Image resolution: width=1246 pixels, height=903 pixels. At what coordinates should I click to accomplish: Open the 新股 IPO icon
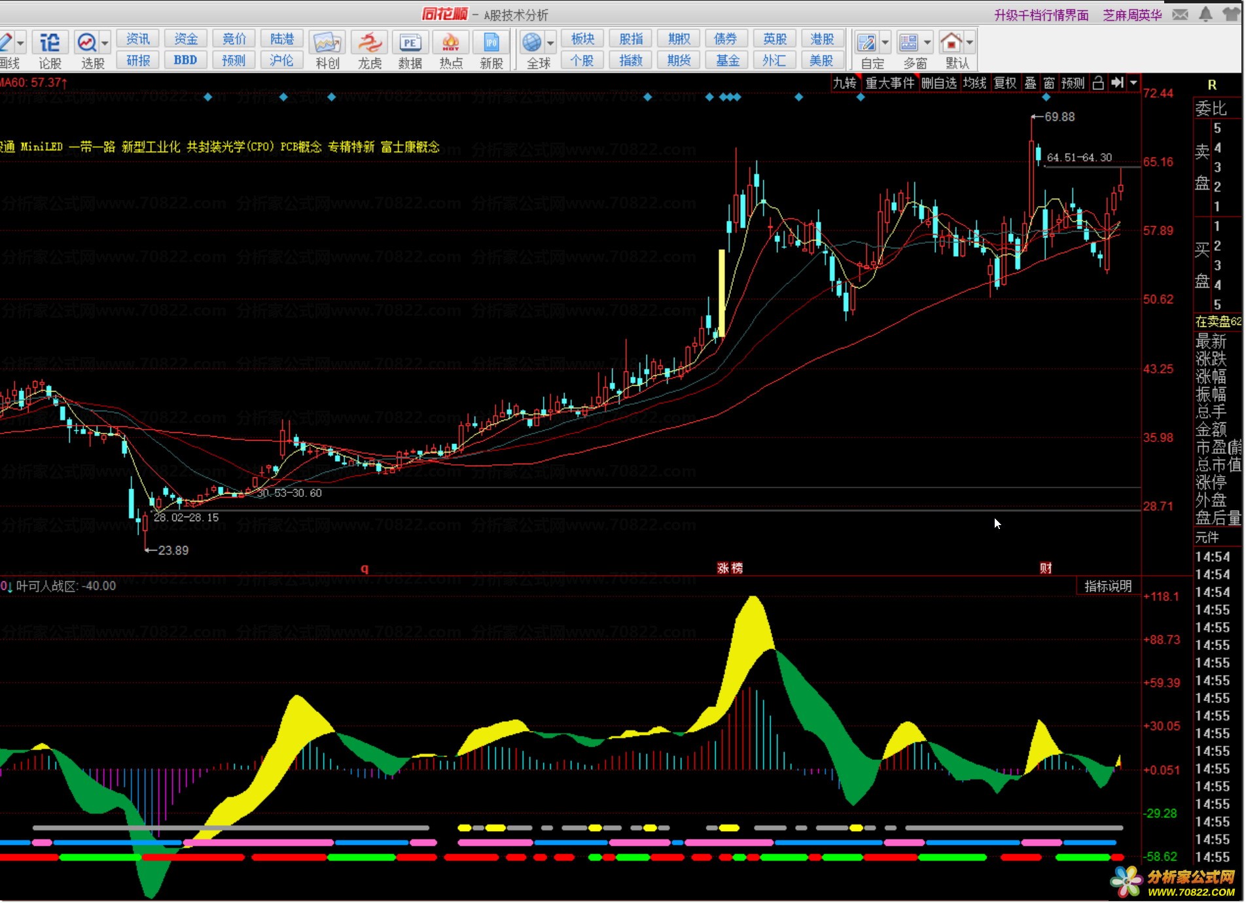point(491,50)
